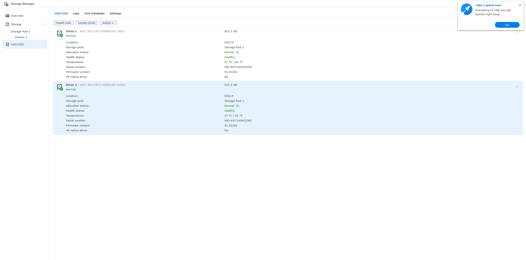Click the Health Info button
The height and width of the screenshot is (260, 526).
coord(63,23)
